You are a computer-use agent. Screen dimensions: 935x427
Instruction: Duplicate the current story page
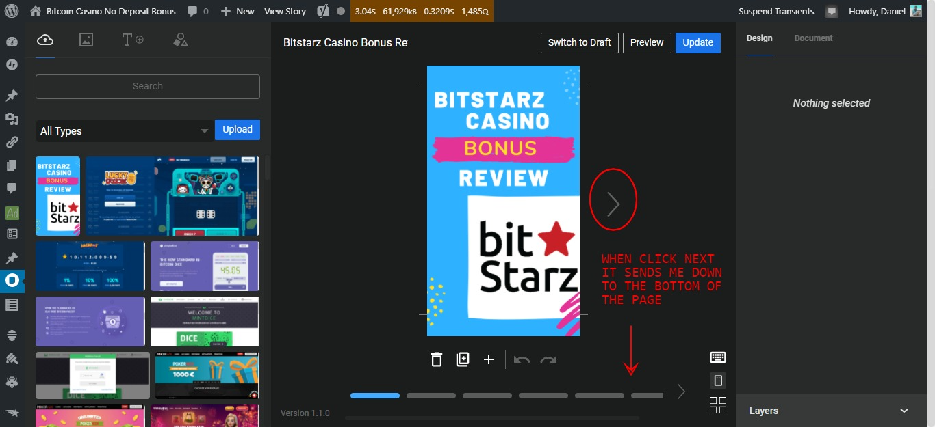463,359
